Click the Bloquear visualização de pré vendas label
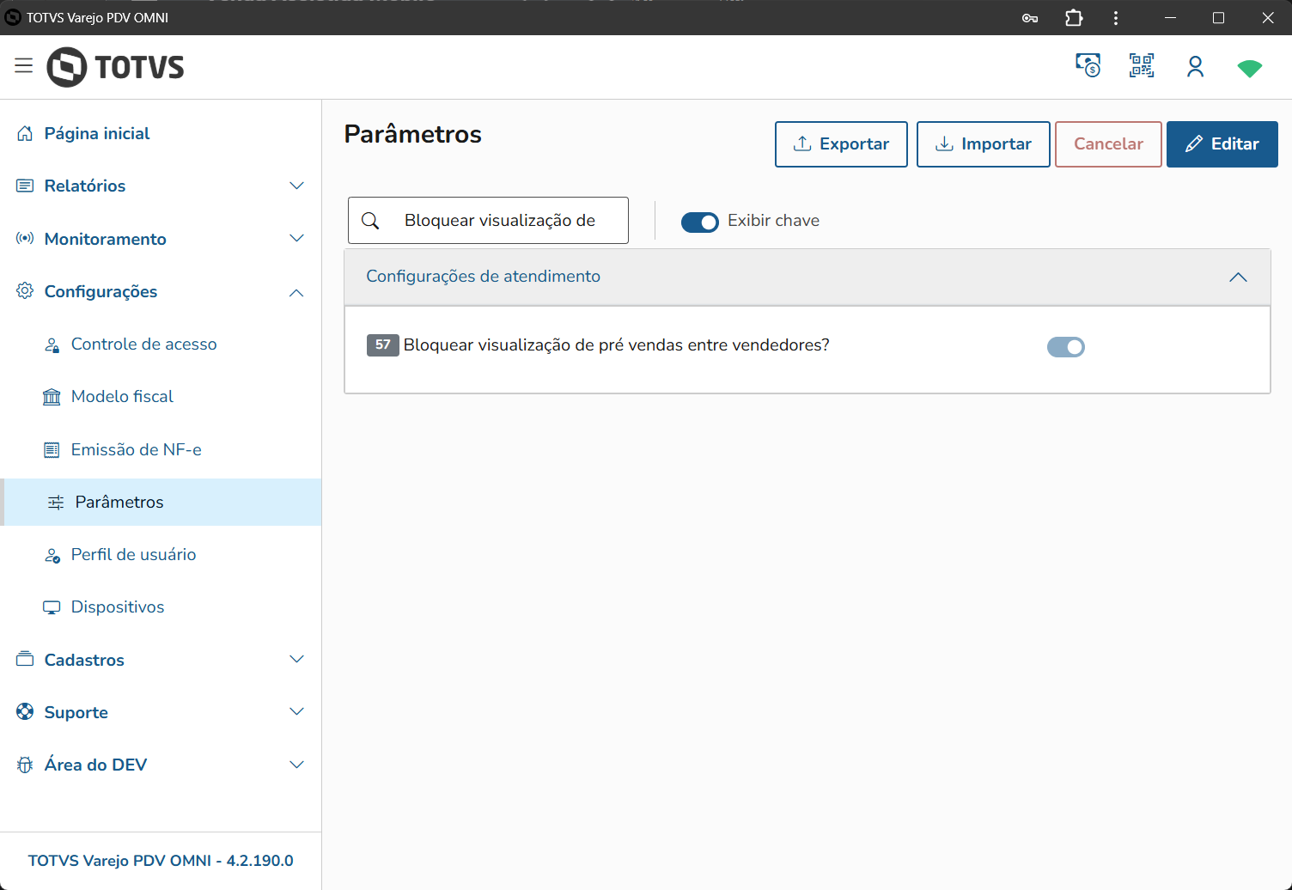 [617, 345]
